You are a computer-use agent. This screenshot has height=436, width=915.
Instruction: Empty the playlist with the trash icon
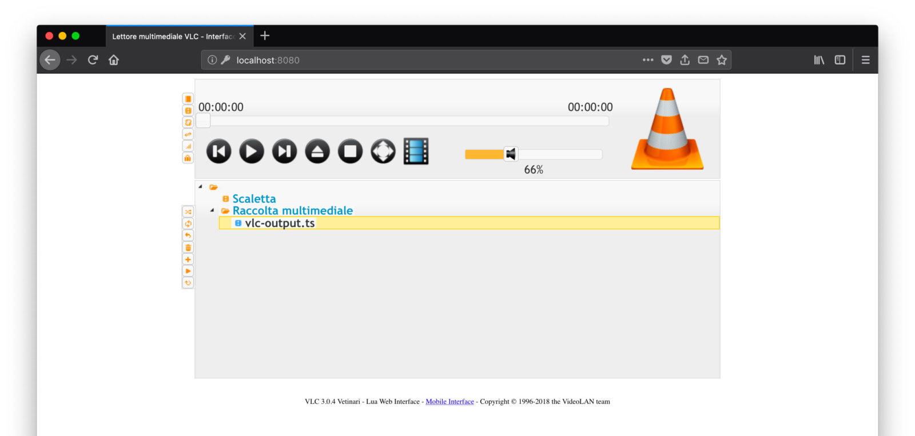pos(188,247)
